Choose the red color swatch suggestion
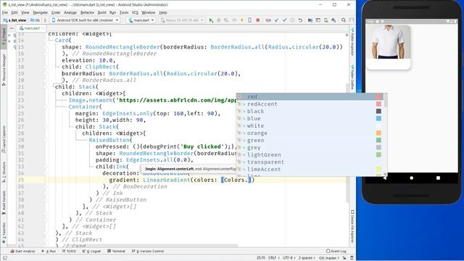Image resolution: width=464 pixels, height=261 pixels. click(378, 96)
